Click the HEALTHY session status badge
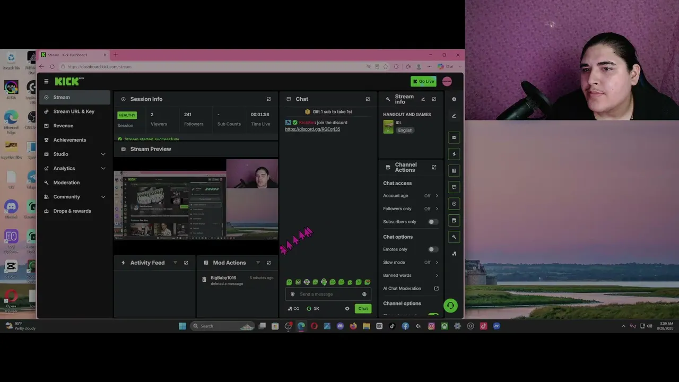Image resolution: width=679 pixels, height=382 pixels. [x=127, y=115]
